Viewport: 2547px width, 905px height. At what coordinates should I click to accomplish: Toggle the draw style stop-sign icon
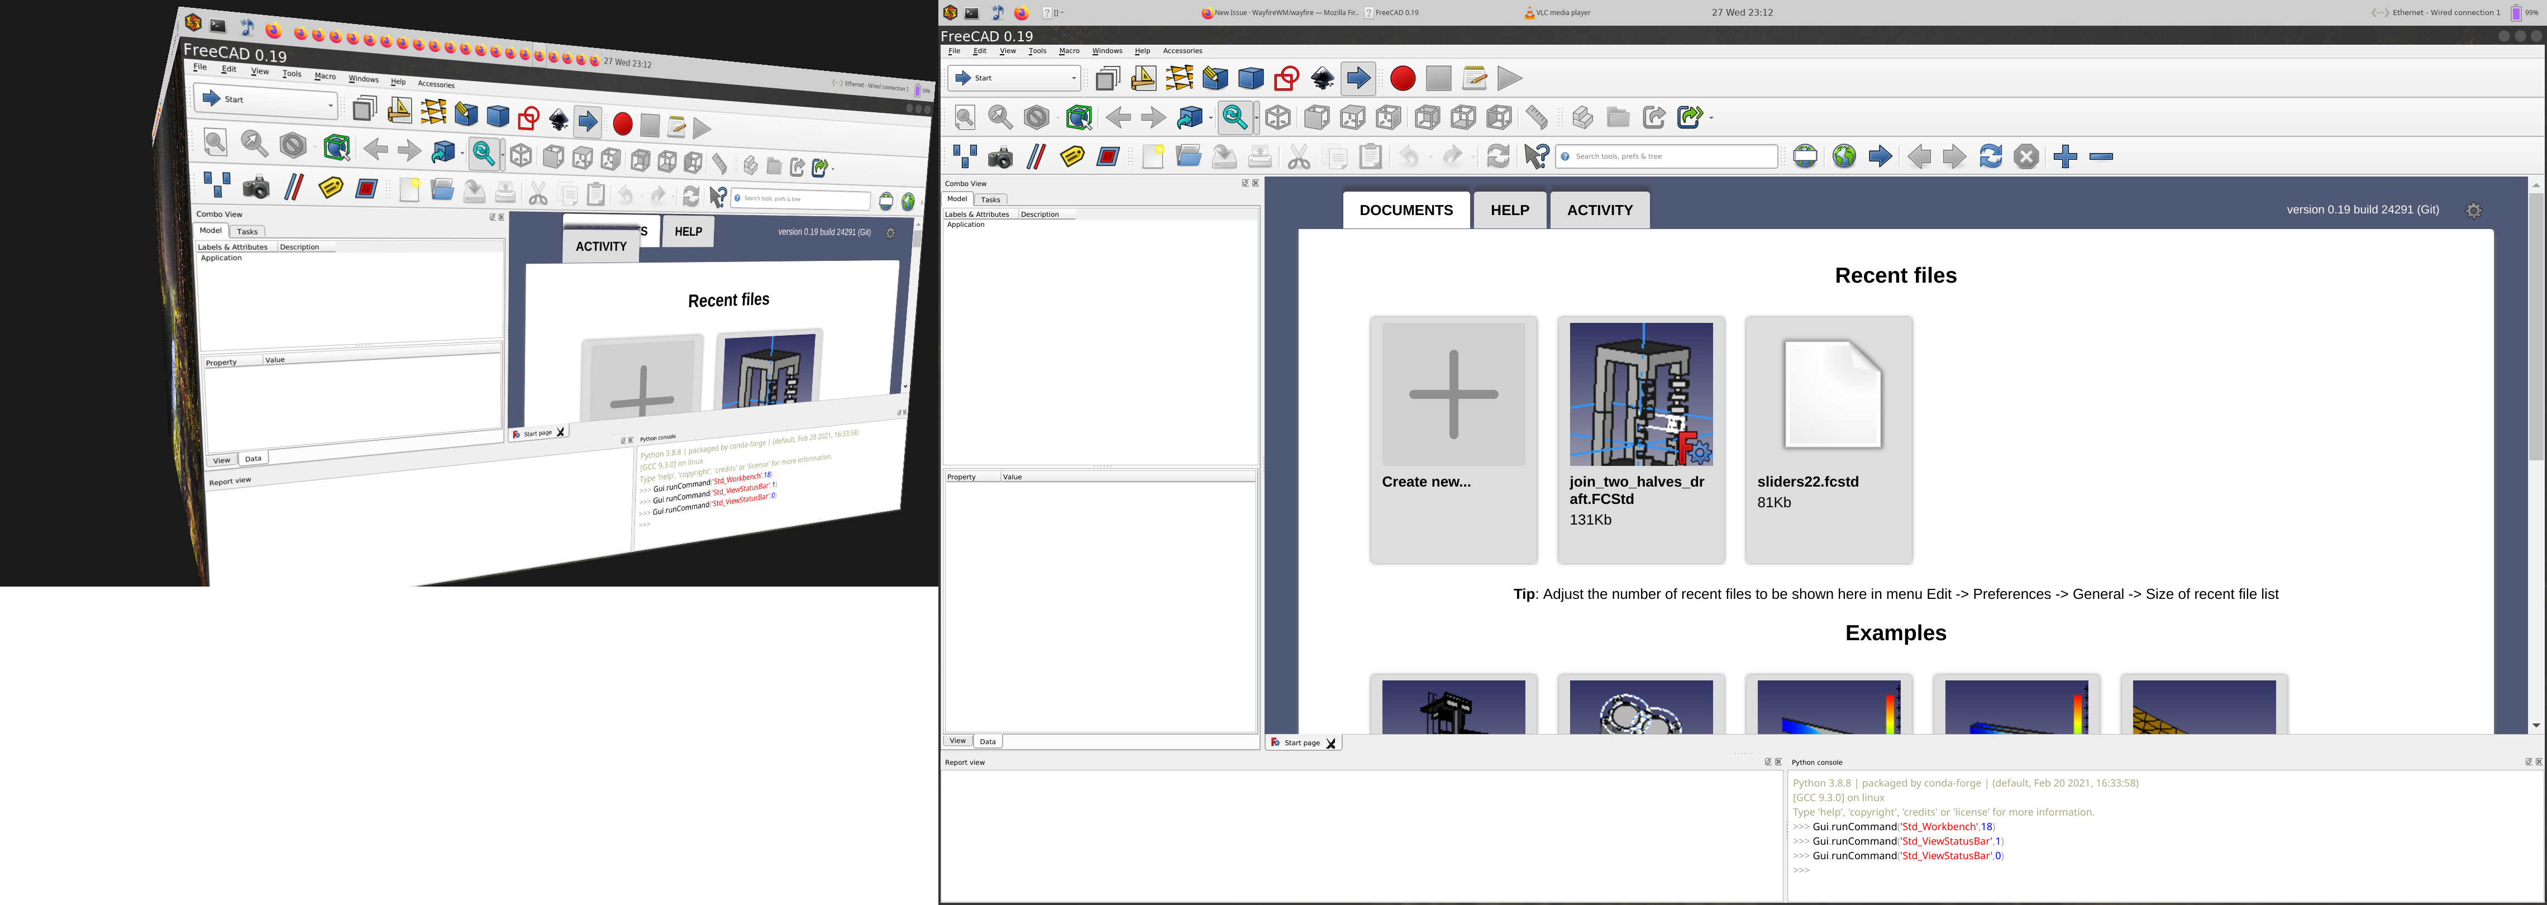point(1035,118)
